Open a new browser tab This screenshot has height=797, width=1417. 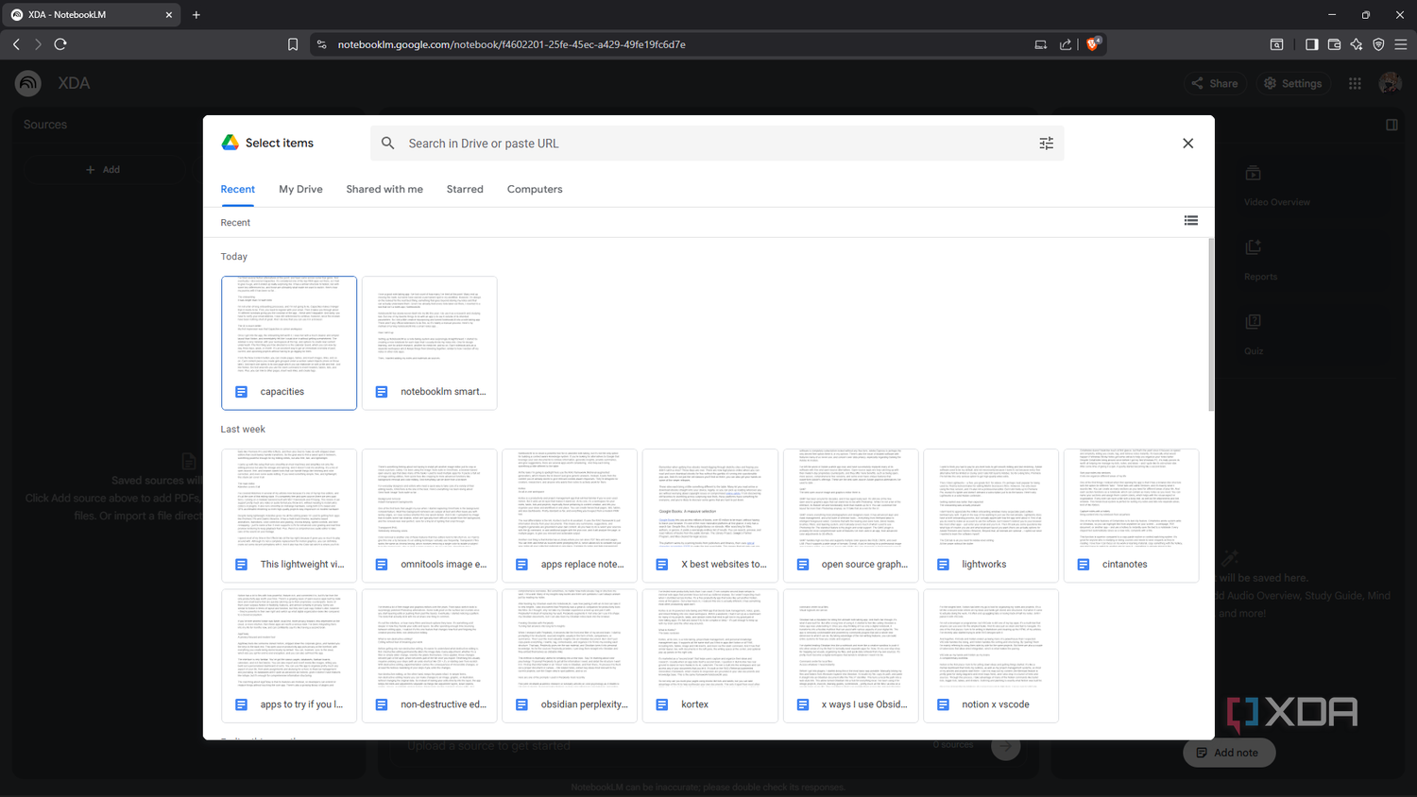pos(196,14)
